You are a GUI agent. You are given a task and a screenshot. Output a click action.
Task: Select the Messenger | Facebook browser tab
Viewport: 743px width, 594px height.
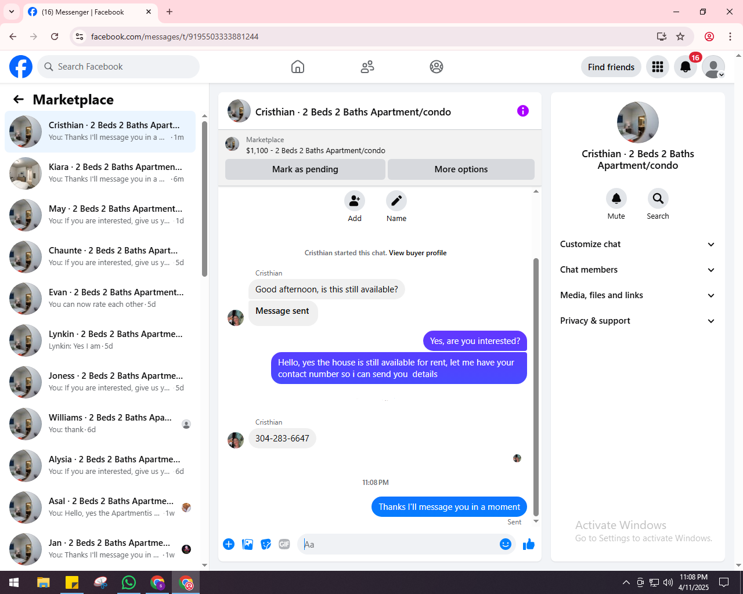coord(90,12)
